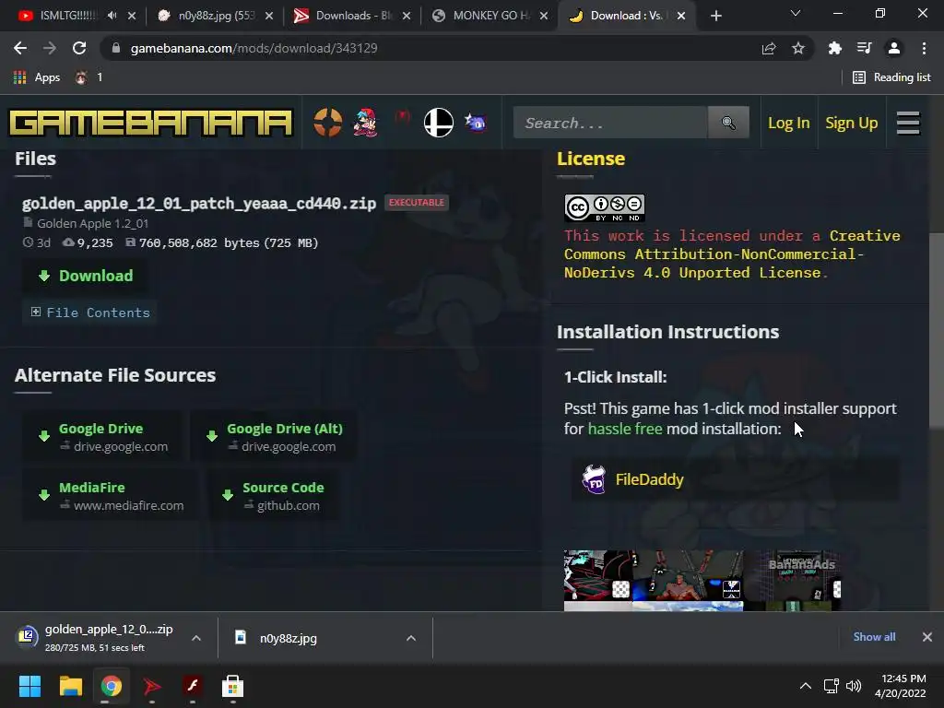This screenshot has width=944, height=708.
Task: Select the Download : Vs. tab
Action: point(626,16)
